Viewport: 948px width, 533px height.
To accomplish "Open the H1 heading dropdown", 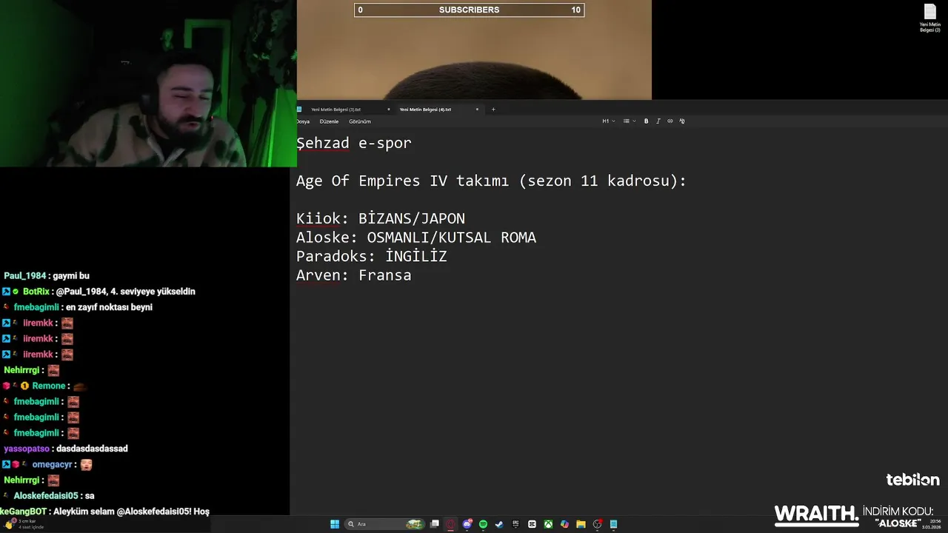I will (x=608, y=121).
